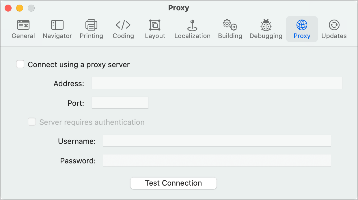Image resolution: width=358 pixels, height=200 pixels.
Task: Open the Debugging pane with bug icon
Action: pyautogui.click(x=266, y=29)
